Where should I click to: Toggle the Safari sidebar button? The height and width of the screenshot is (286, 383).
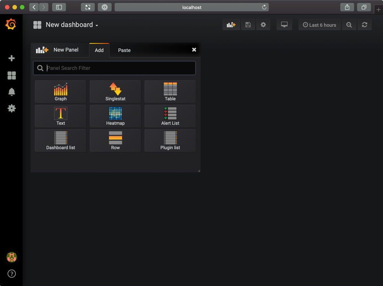[x=59, y=7]
